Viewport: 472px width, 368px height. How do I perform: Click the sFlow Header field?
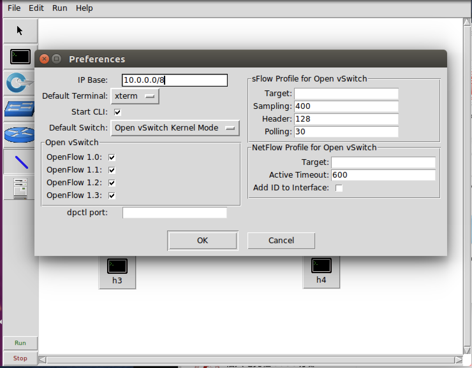click(346, 119)
